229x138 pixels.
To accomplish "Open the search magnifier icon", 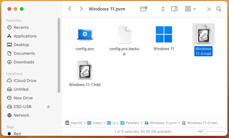I will pyautogui.click(x=219, y=9).
